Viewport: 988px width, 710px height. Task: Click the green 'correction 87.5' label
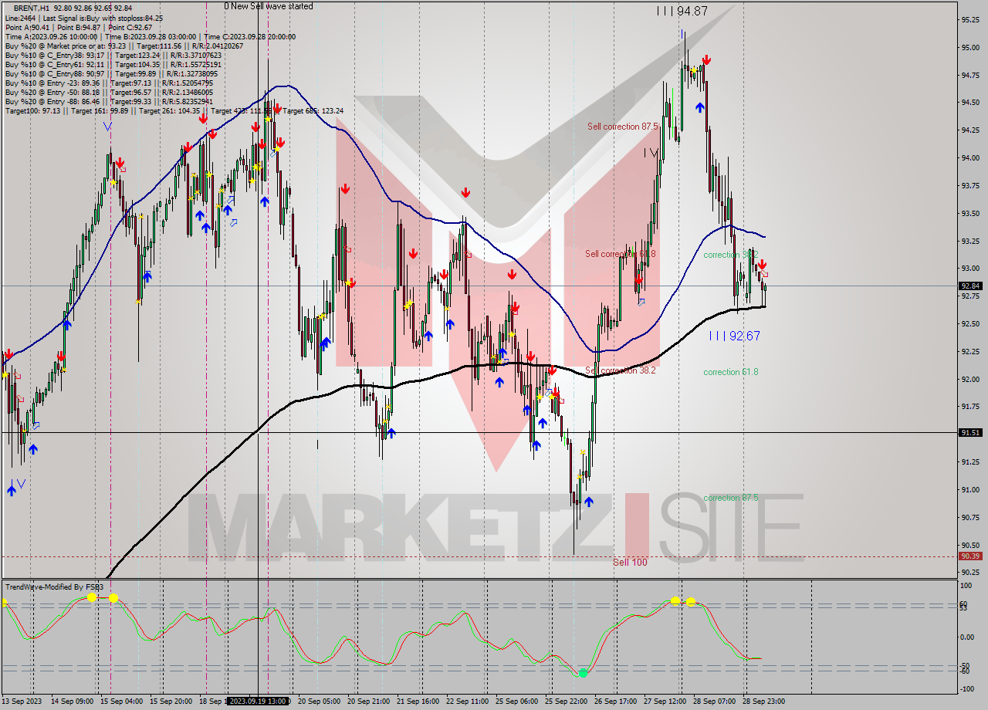(731, 498)
